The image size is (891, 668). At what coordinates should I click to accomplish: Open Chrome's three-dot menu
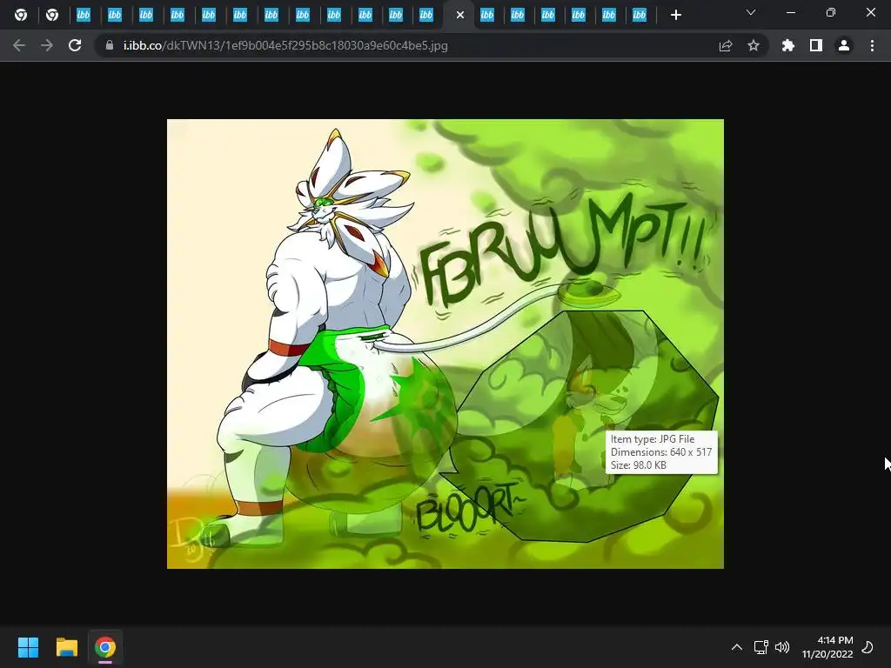(x=872, y=45)
